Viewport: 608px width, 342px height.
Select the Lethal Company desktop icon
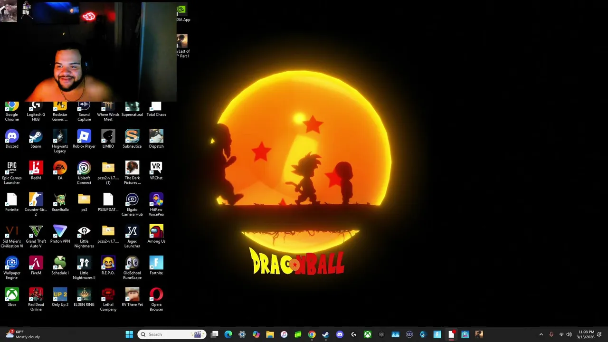coord(108,300)
